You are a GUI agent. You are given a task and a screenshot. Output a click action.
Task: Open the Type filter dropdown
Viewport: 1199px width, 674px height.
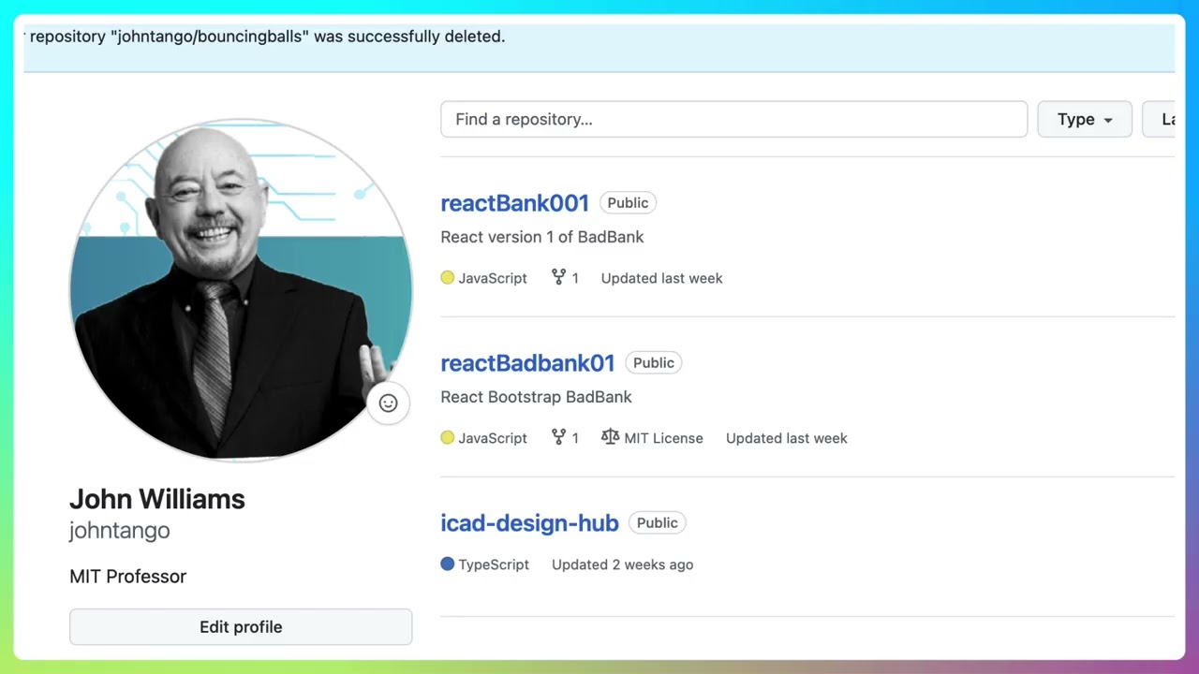(x=1085, y=119)
